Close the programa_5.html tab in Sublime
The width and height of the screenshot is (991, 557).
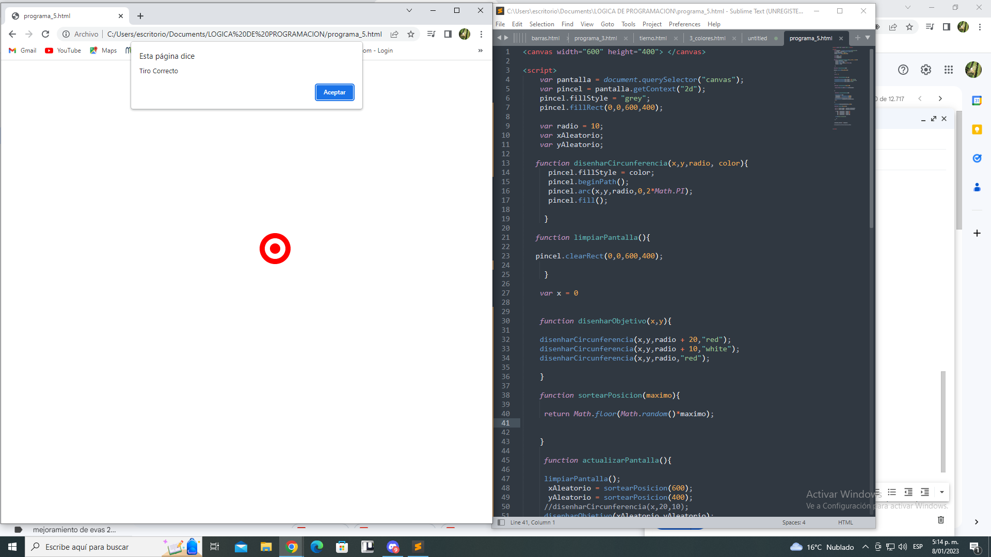[x=841, y=38]
